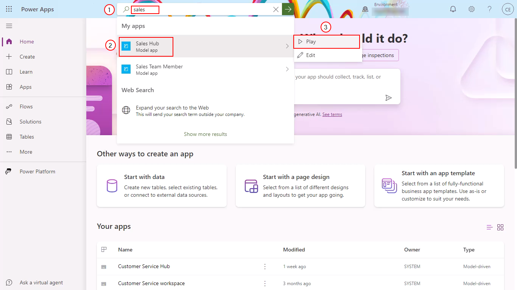Open Customer Service Hub app
The width and height of the screenshot is (517, 290).
144,266
